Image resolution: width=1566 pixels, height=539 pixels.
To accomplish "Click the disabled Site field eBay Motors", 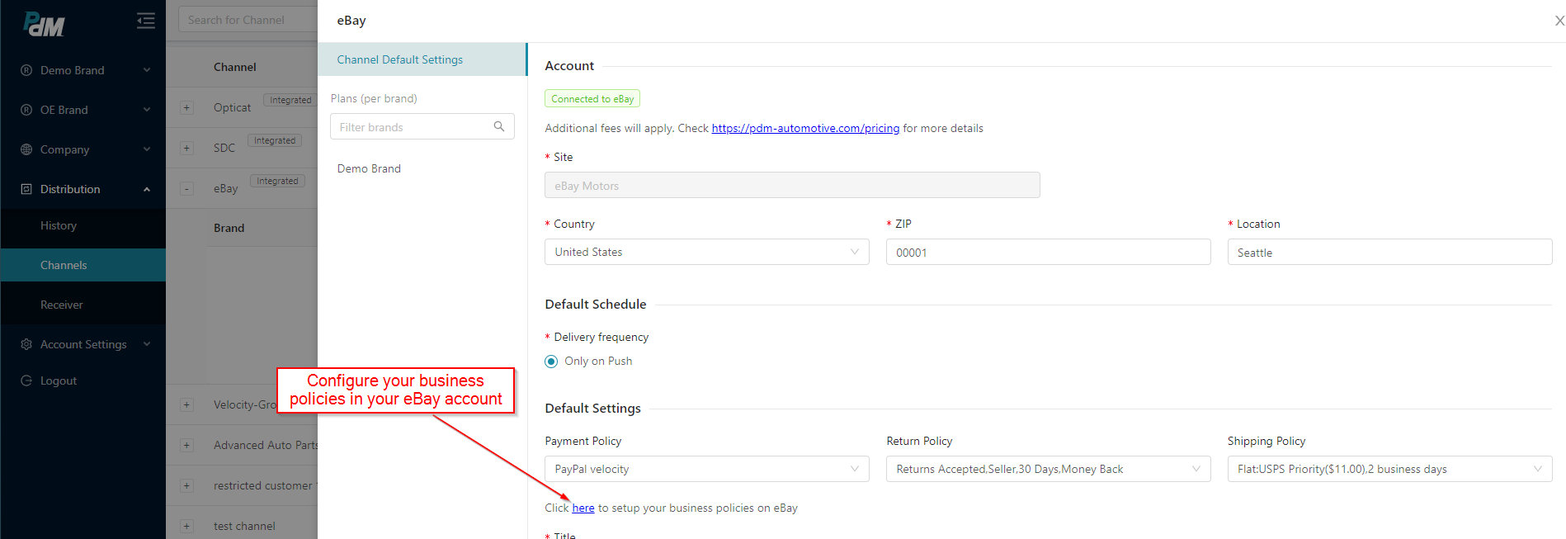I will [792, 185].
